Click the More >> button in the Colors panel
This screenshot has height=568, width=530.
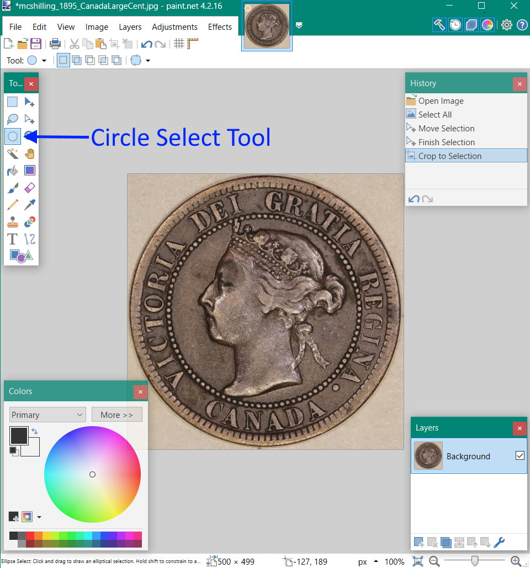[x=116, y=415]
